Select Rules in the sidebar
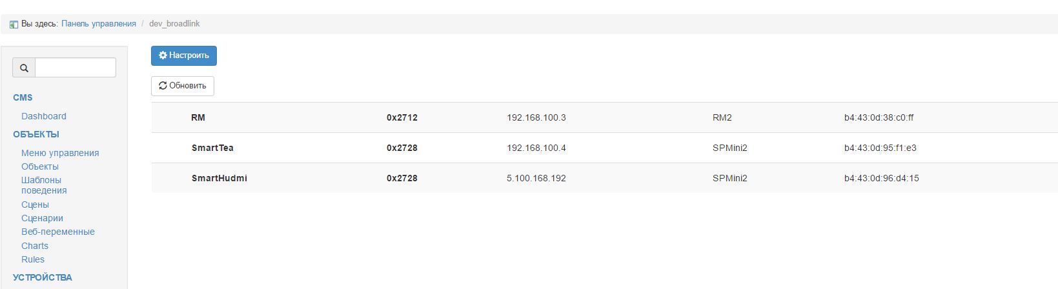The image size is (1058, 289). 33,259
